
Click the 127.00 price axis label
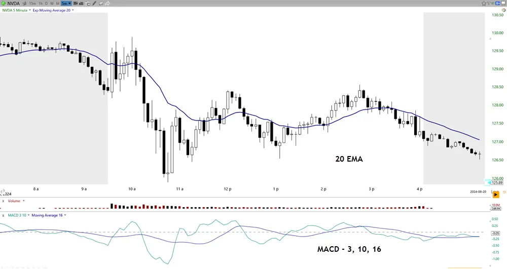(498, 141)
